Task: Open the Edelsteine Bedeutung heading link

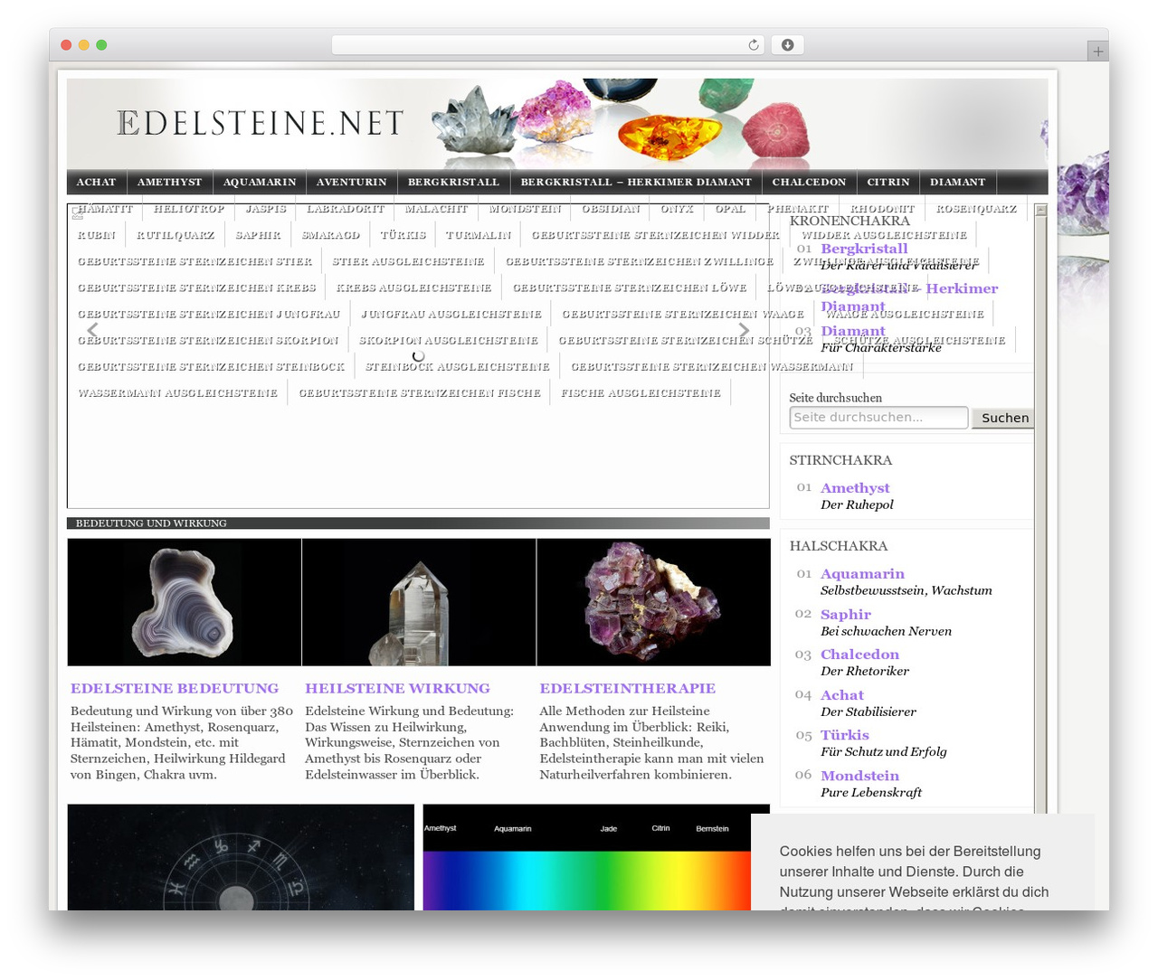Action: pyautogui.click(x=175, y=689)
